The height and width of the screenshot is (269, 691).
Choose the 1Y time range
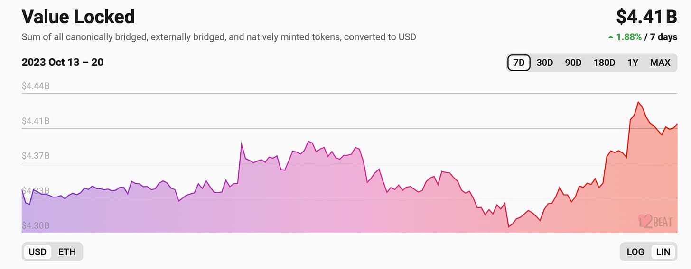pyautogui.click(x=633, y=63)
